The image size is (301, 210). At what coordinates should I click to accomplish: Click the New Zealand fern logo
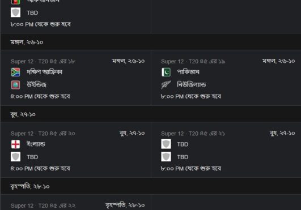pyautogui.click(x=166, y=85)
